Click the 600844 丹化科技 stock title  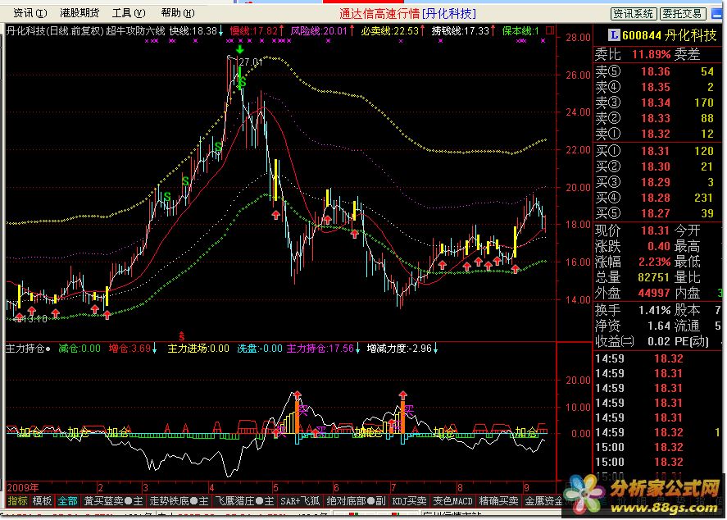tap(669, 34)
